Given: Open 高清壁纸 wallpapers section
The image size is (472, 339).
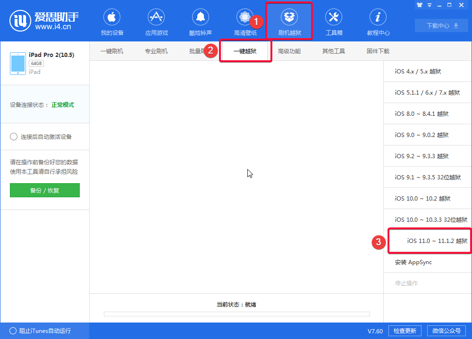Looking at the screenshot, I should tap(245, 21).
